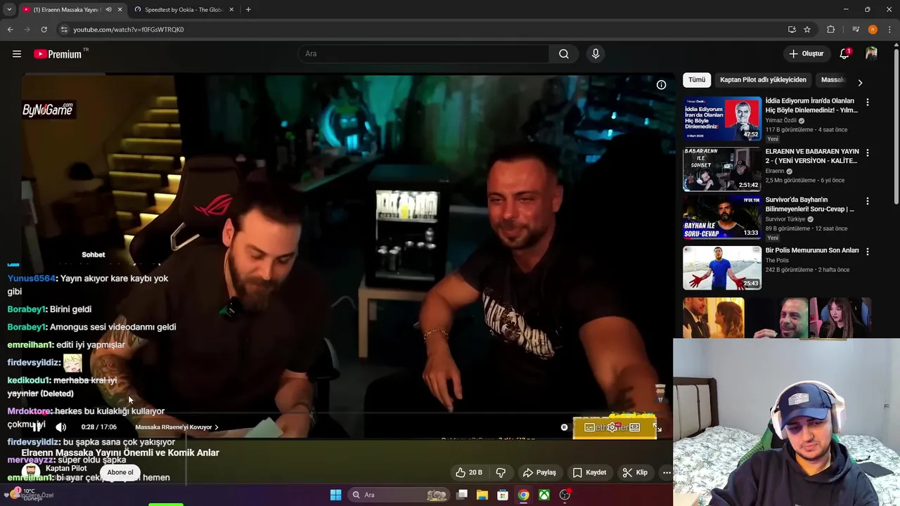Open Chrome media controls icon
Image resolution: width=900 pixels, height=506 pixels.
coord(856,30)
